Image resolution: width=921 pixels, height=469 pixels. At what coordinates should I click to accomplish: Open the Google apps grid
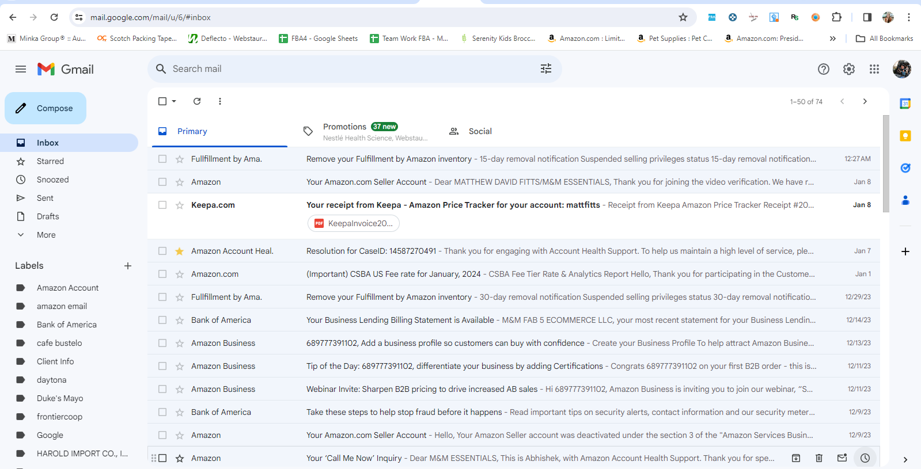(874, 69)
